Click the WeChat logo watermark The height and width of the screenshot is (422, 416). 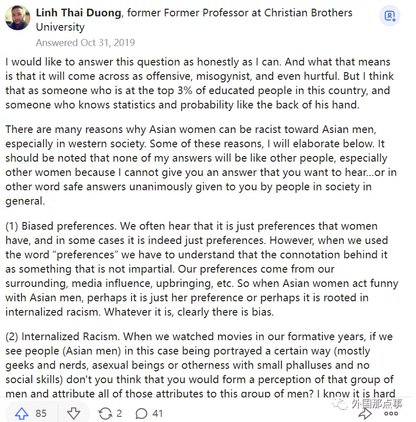(x=339, y=404)
